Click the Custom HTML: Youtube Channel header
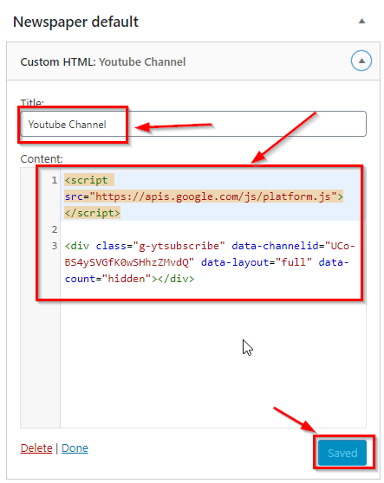The width and height of the screenshot is (384, 483). pyautogui.click(x=103, y=62)
